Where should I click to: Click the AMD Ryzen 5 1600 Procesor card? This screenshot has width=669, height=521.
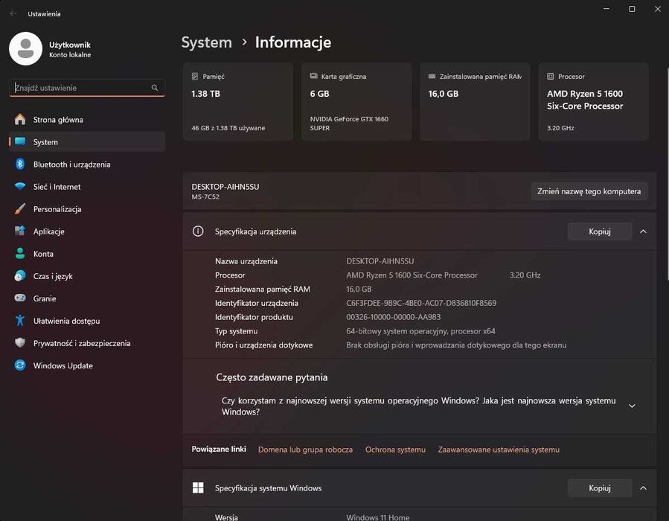594,101
